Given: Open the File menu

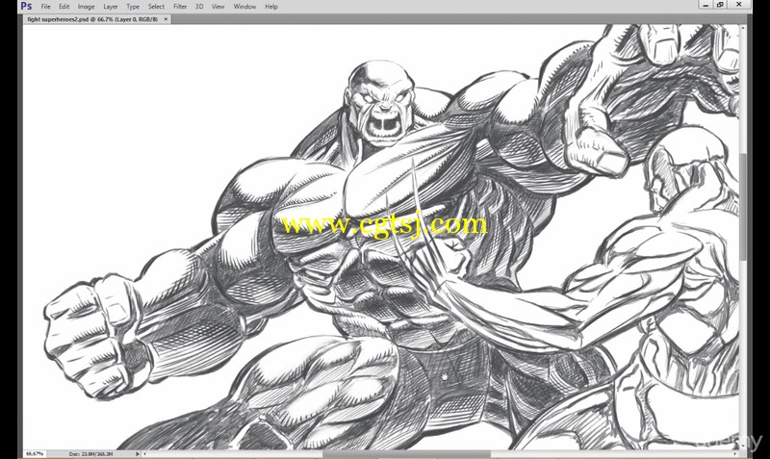Looking at the screenshot, I should 45,7.
